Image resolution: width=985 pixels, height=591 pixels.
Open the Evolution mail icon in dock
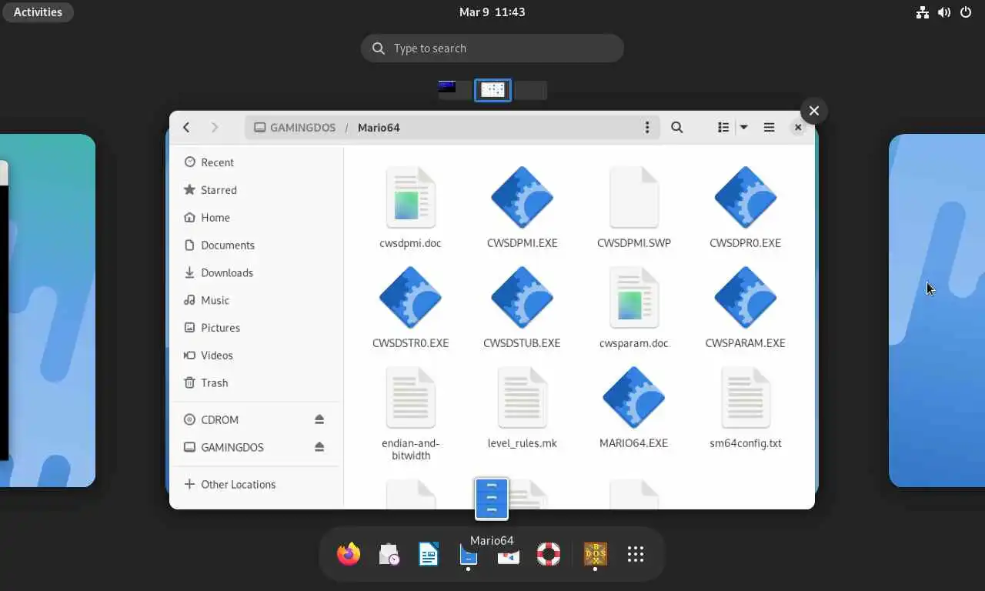[389, 554]
